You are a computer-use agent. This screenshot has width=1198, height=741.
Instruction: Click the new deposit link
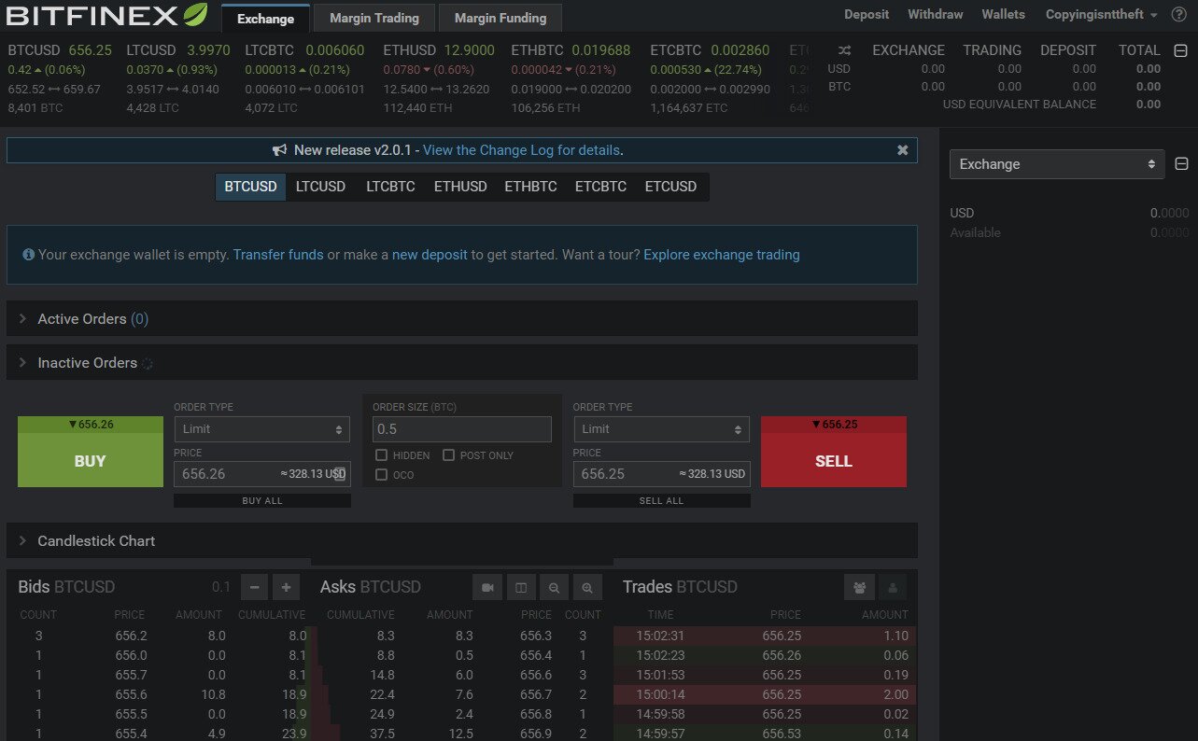point(430,255)
